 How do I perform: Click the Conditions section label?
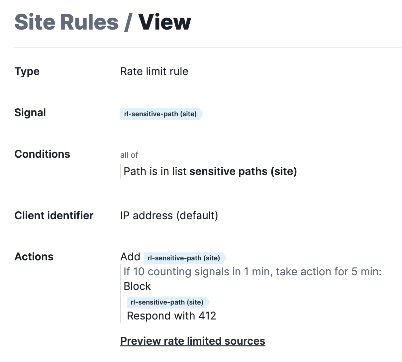point(42,154)
